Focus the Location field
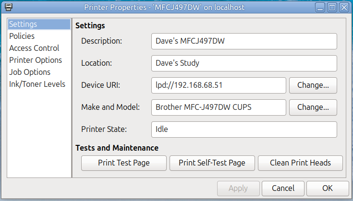This screenshot has height=201, width=353. (x=244, y=63)
